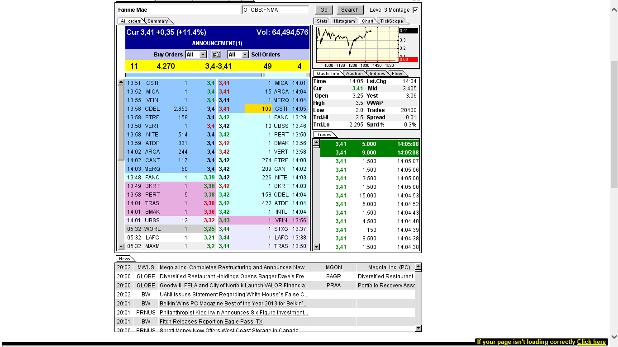Click the UBSS bid price 3,32
This screenshot has height=347, width=618.
tap(209, 220)
